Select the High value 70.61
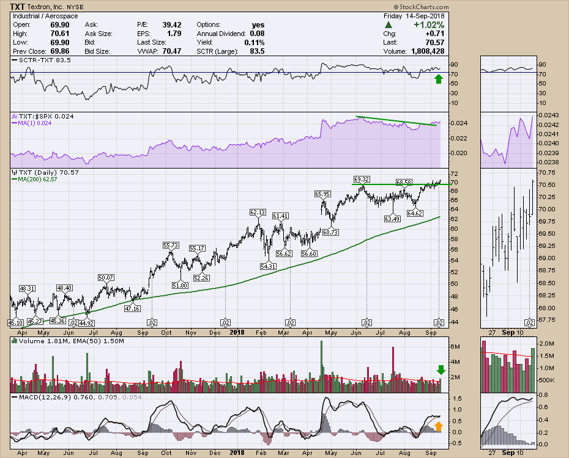Screen dimensions: 569x458 60,34
